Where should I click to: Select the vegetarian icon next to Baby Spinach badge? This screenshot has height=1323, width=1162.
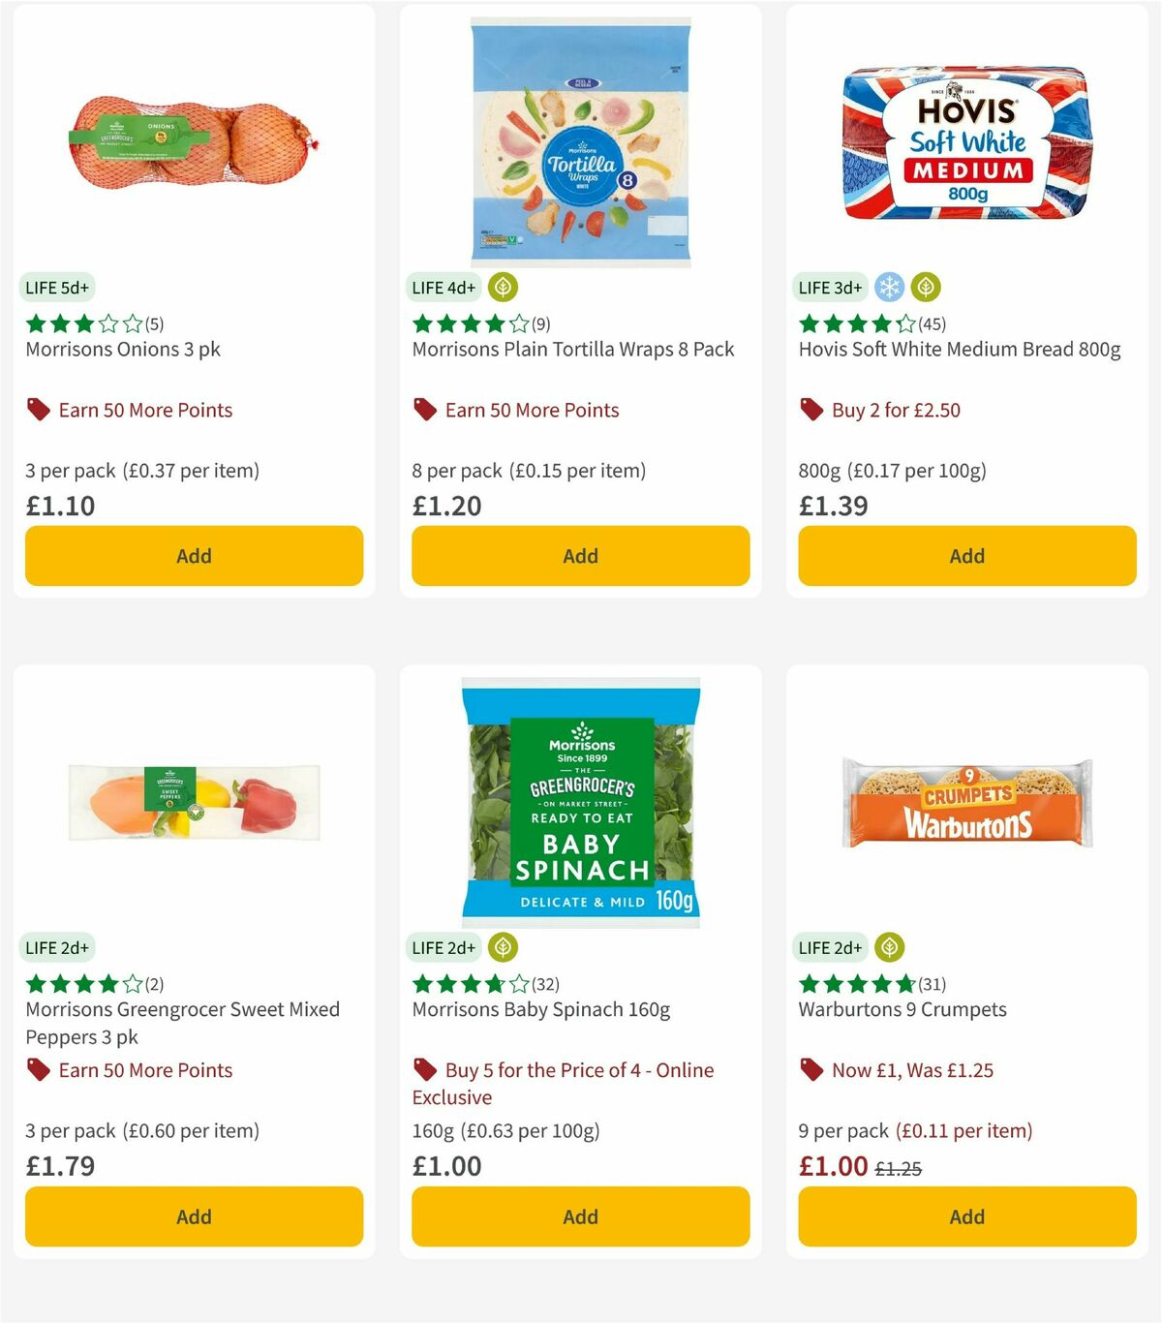pos(504,947)
